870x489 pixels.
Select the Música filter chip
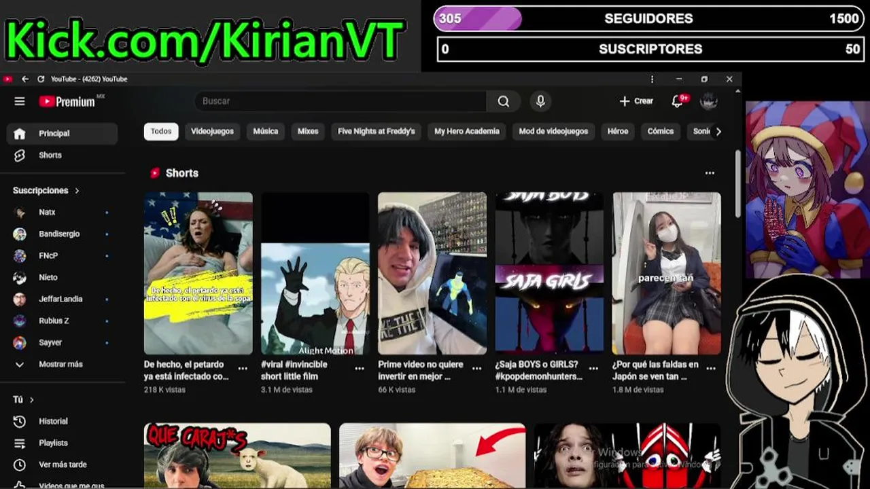[266, 131]
